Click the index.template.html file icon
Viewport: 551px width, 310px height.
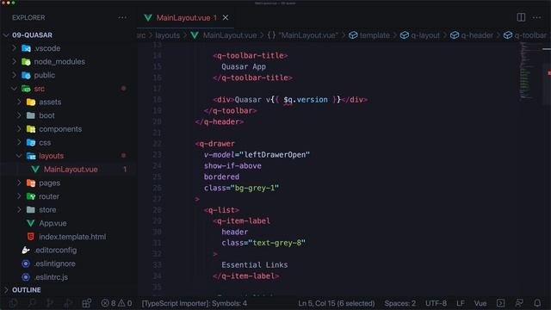pos(31,237)
